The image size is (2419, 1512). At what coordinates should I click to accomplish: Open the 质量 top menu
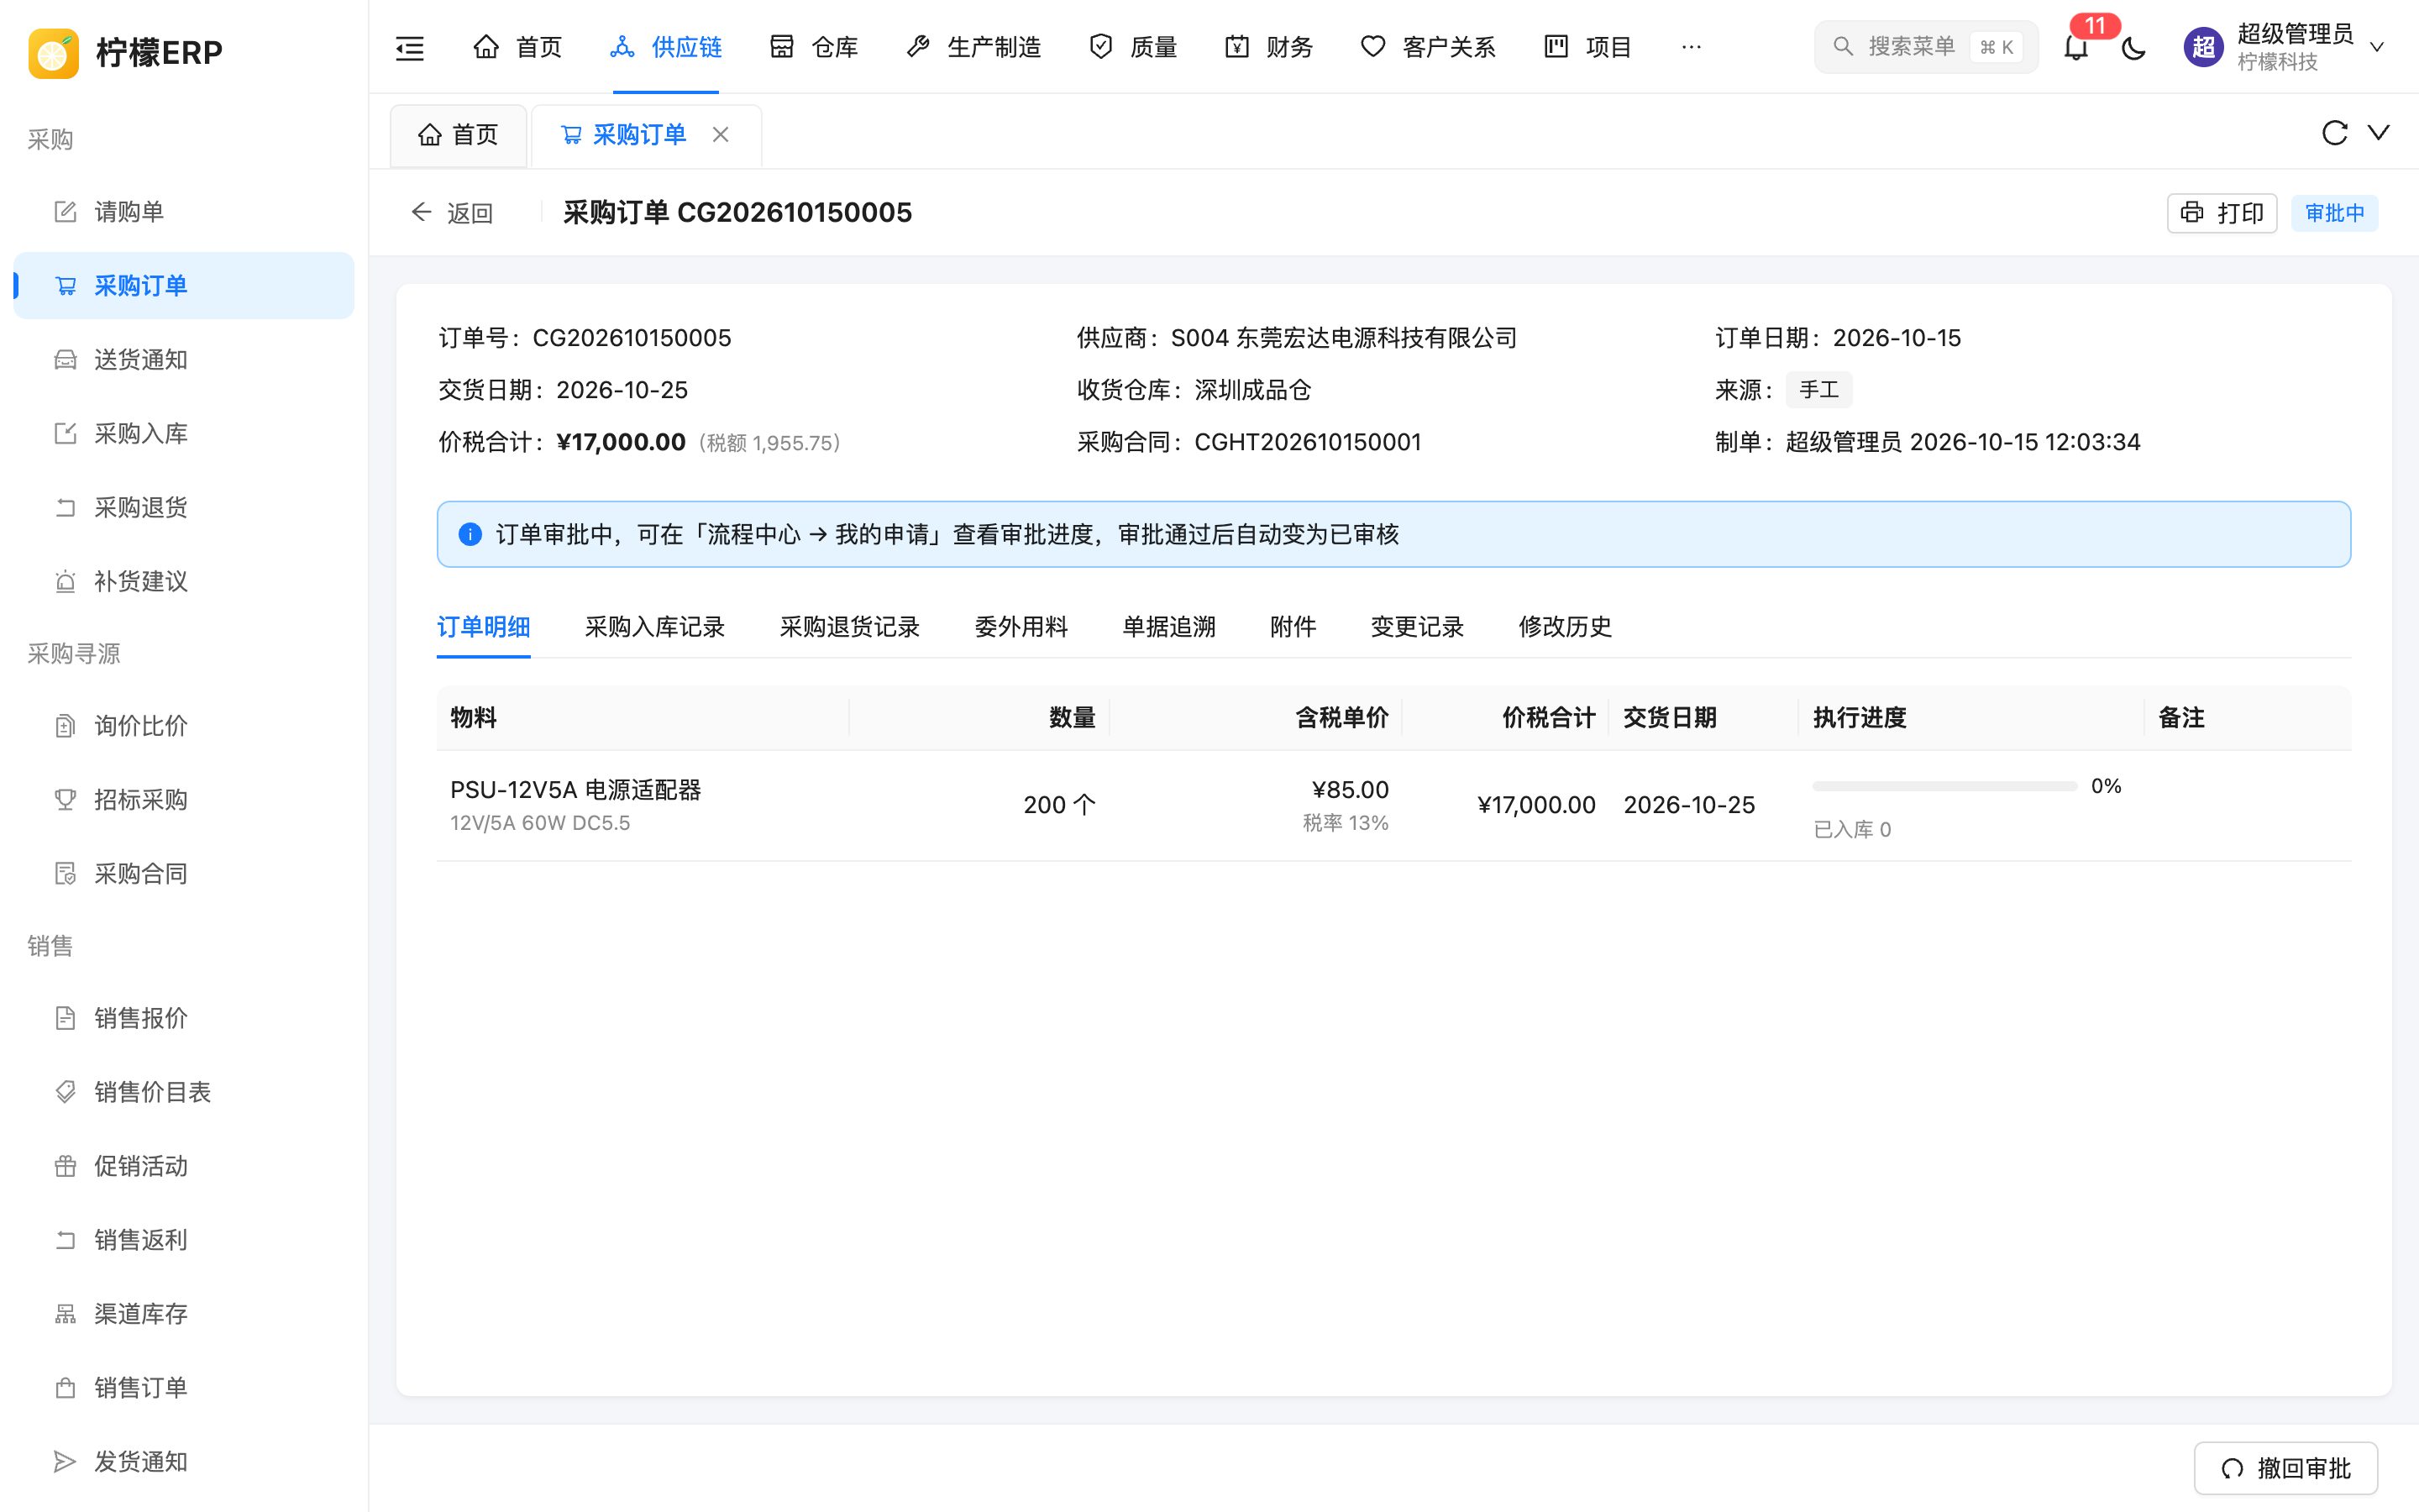click(x=1132, y=47)
